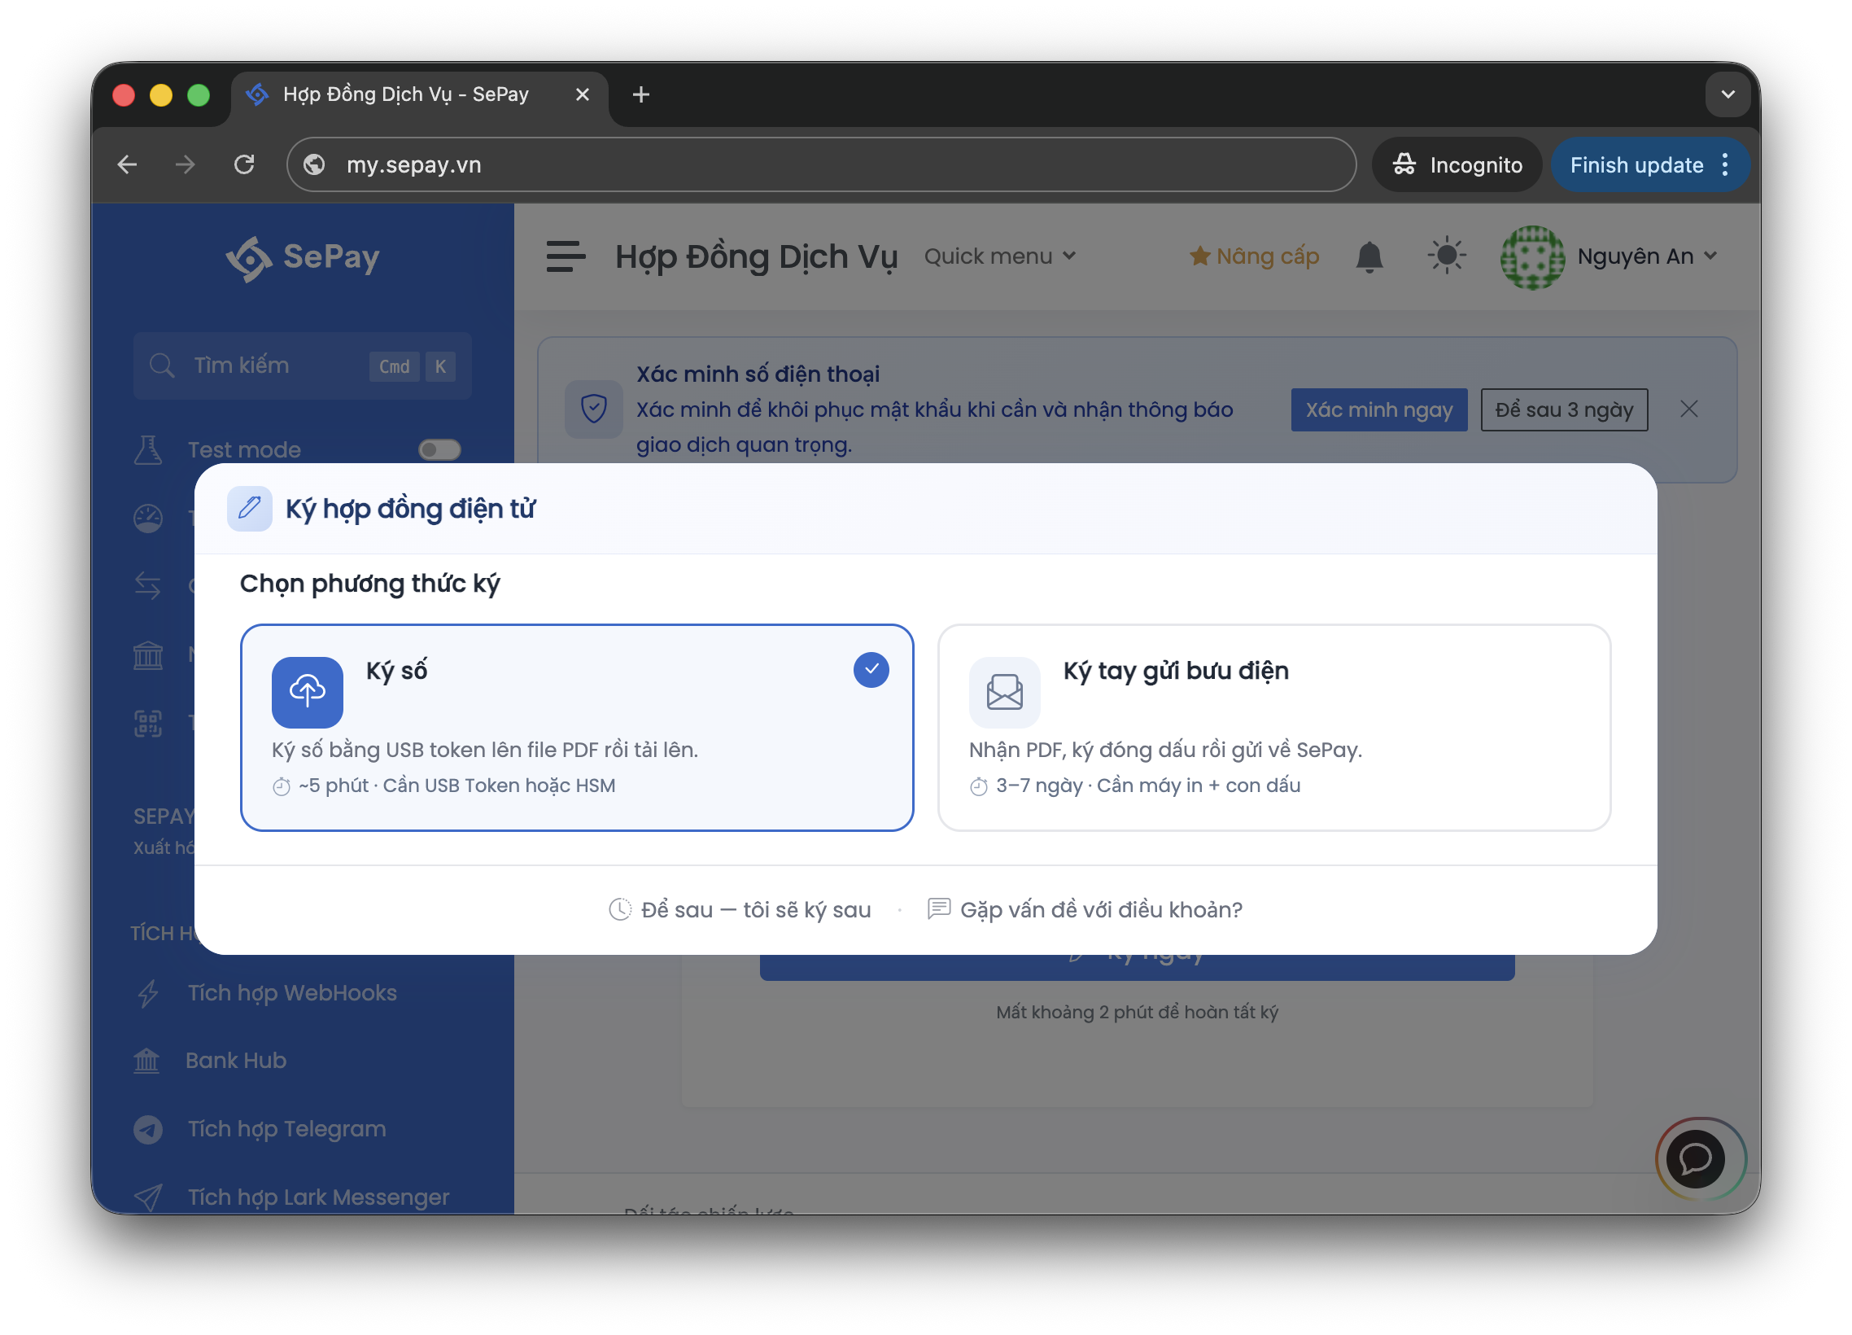1852x1335 pixels.
Task: Click the envelope icon for postal signing
Action: click(1004, 692)
